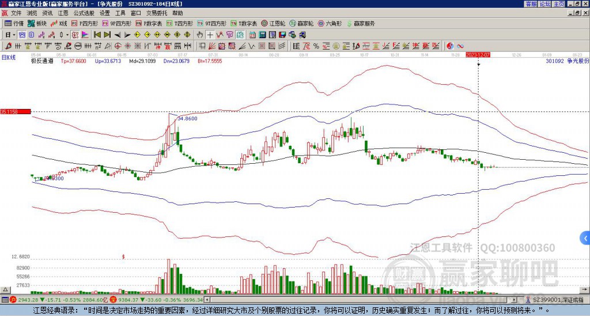Open the P数字表 tool
This screenshot has width=590, height=316.
click(x=149, y=23)
